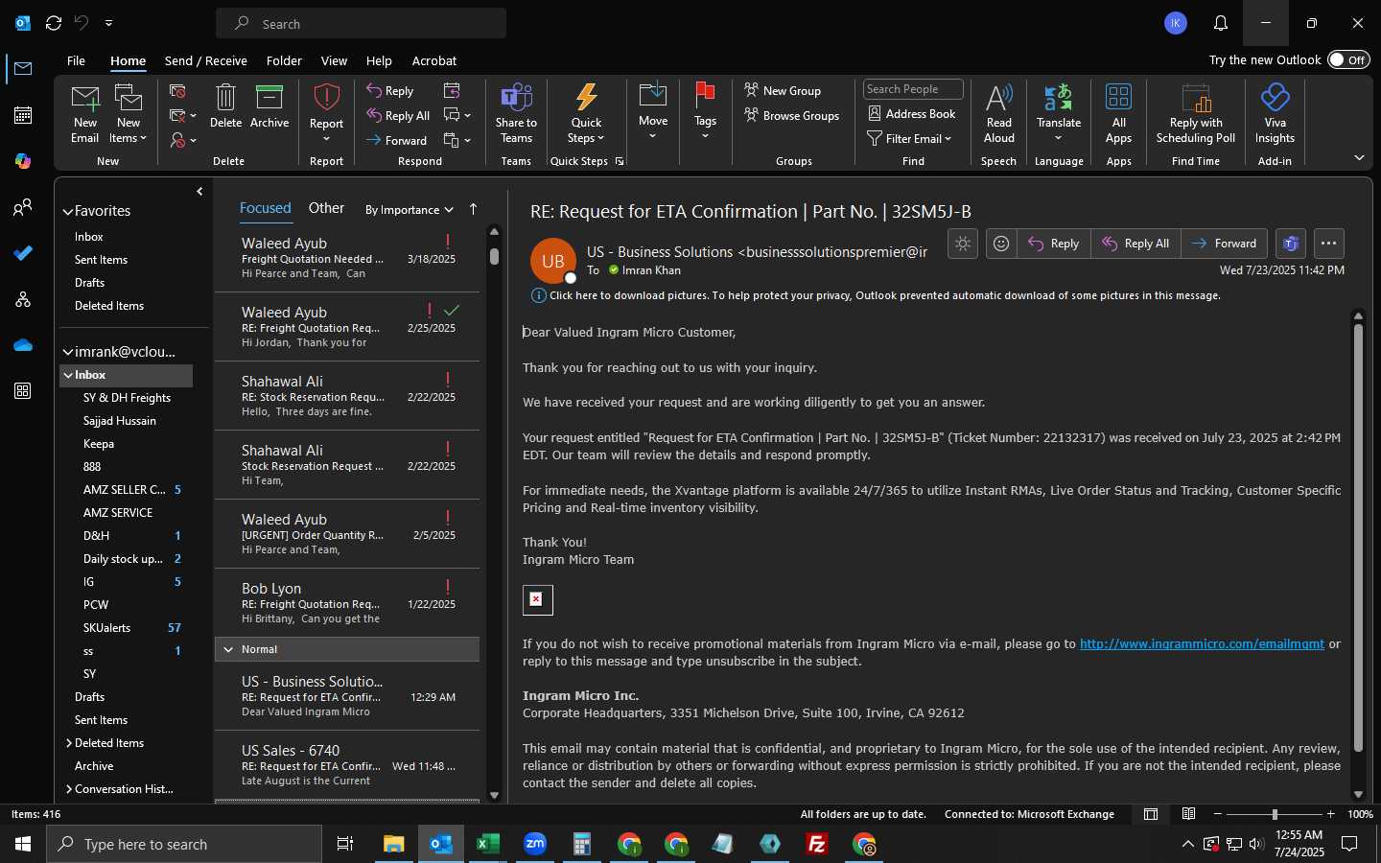Click the Move folder icon
This screenshot has height=863, width=1381.
click(x=653, y=96)
